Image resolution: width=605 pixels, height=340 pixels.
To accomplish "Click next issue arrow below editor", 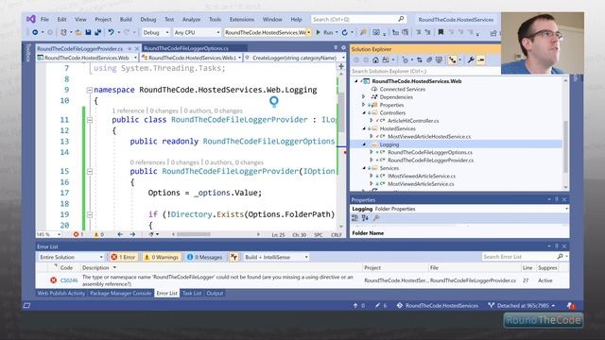I will [132, 234].
